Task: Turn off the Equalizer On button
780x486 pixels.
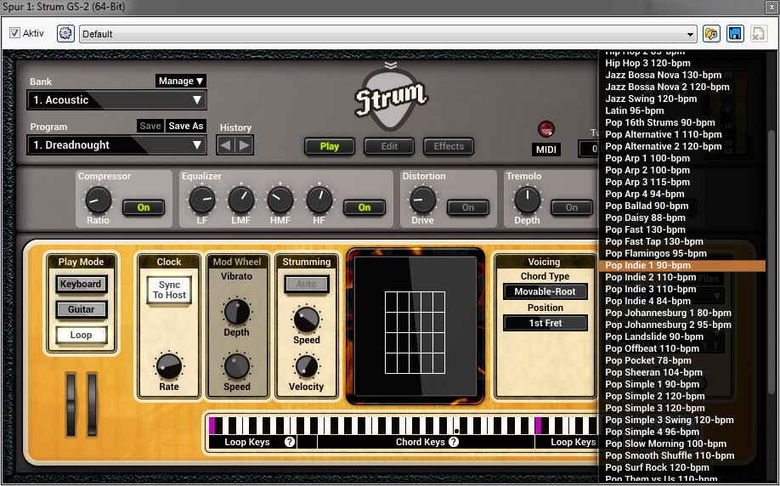Action: (365, 207)
